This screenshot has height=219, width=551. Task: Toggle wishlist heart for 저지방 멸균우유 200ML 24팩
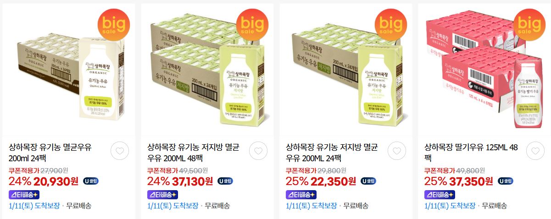396,151
